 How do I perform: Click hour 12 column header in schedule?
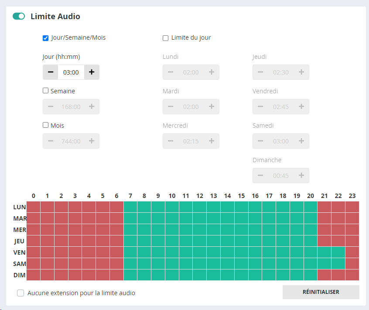[x=200, y=196]
